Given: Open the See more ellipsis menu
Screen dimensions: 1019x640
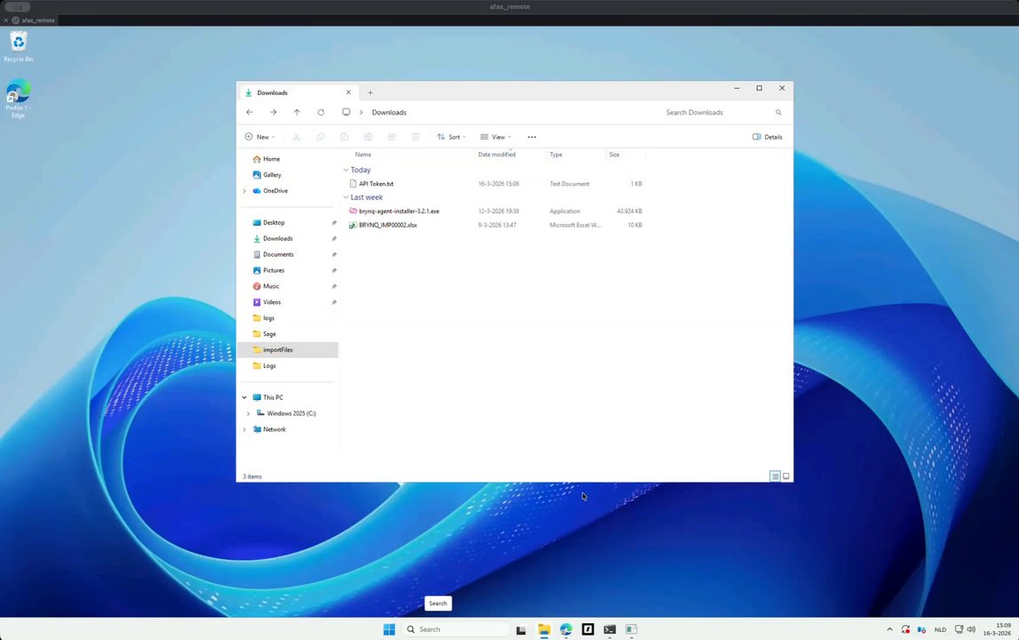Looking at the screenshot, I should tap(531, 137).
